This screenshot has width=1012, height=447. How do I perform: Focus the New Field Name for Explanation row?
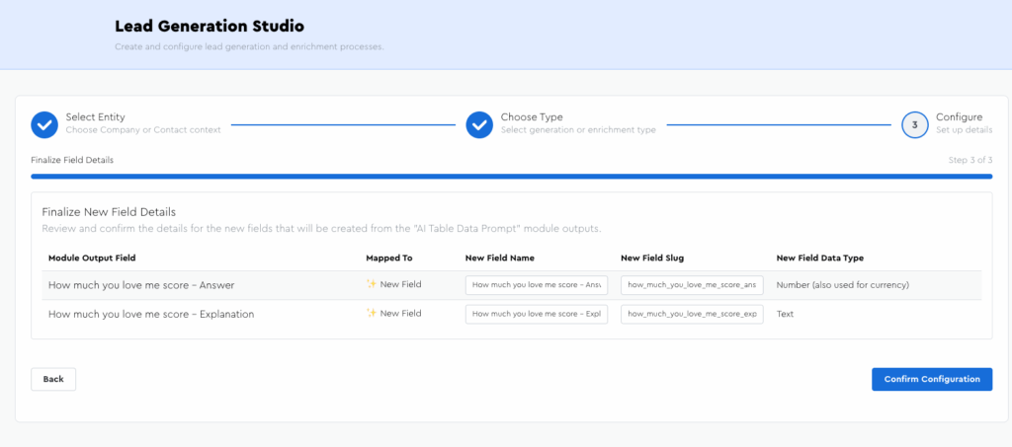click(x=537, y=314)
